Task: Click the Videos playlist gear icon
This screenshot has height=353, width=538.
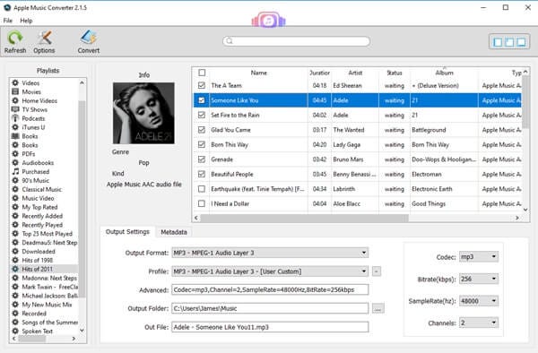Action: pyautogui.click(x=15, y=82)
